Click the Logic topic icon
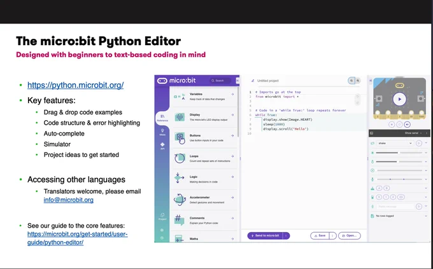The height and width of the screenshot is (269, 433). pos(179,178)
